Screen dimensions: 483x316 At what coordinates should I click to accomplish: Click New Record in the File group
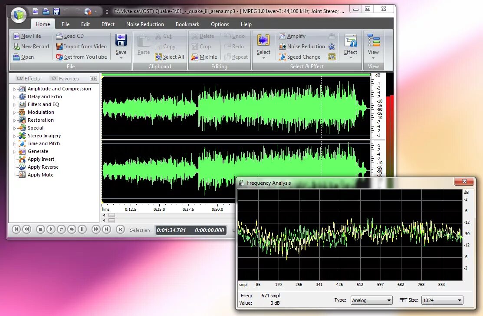pos(30,46)
